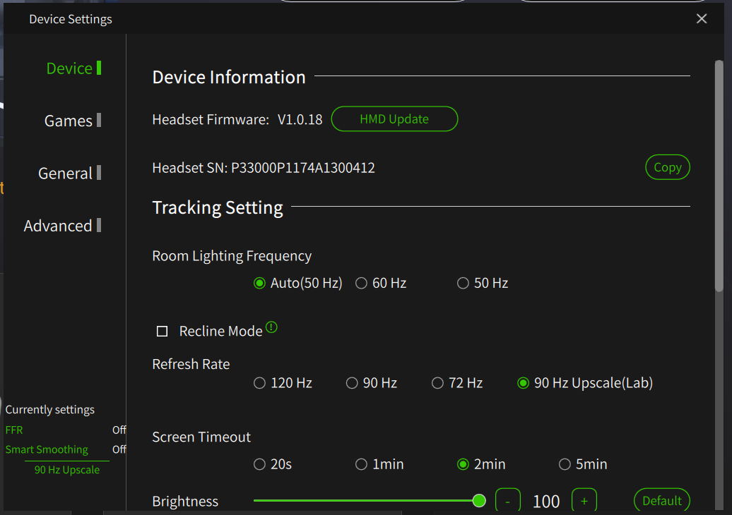This screenshot has height=515, width=732.
Task: Click the vertical scrollbar on the right
Action: [x=719, y=176]
